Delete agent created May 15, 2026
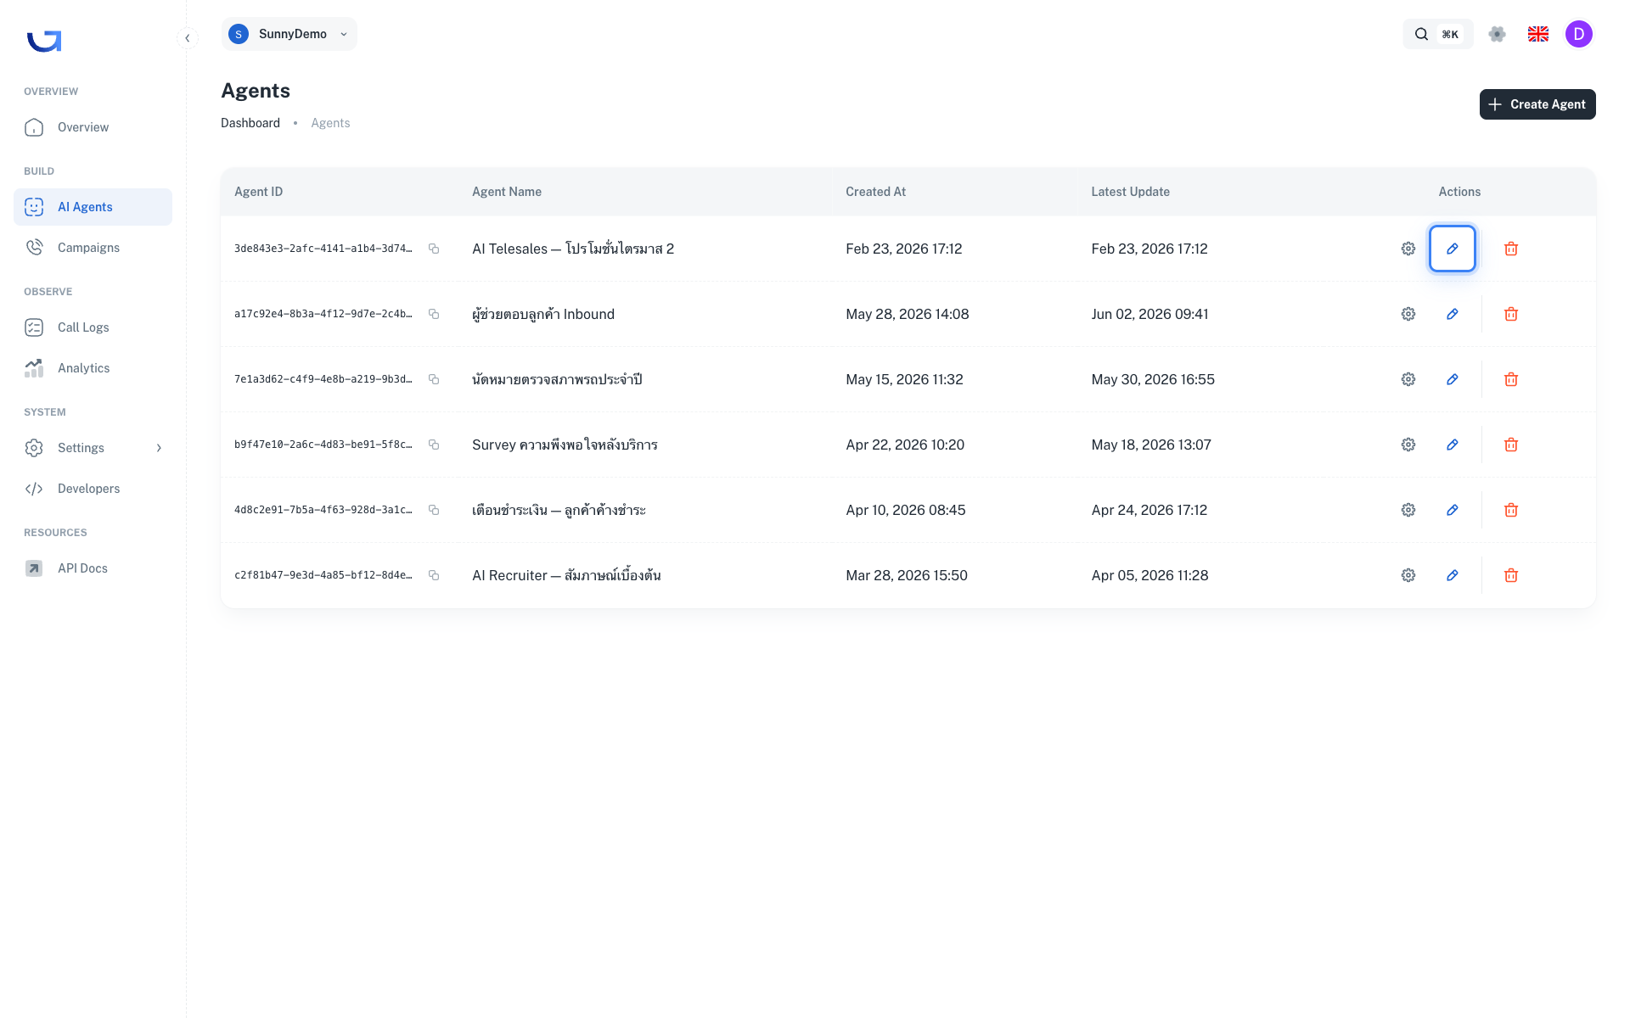Image resolution: width=1630 pixels, height=1018 pixels. [x=1511, y=379]
